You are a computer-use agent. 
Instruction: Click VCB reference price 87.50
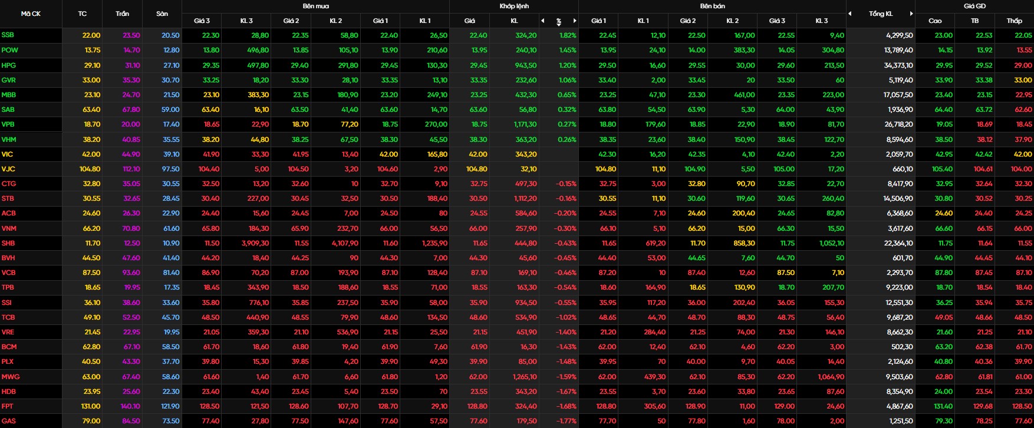pyautogui.click(x=91, y=273)
